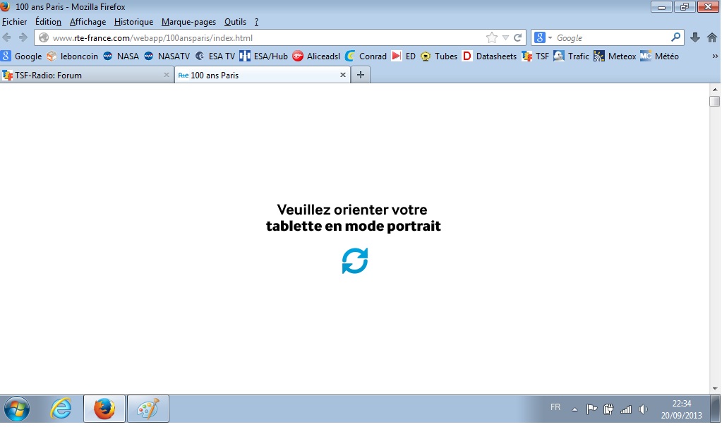Click the blue refresh arrows icon on page
The image size is (722, 427).
point(354,260)
